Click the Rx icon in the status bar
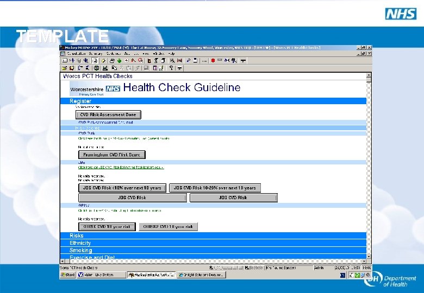Viewport: 424px width, 293px height. click(211, 267)
